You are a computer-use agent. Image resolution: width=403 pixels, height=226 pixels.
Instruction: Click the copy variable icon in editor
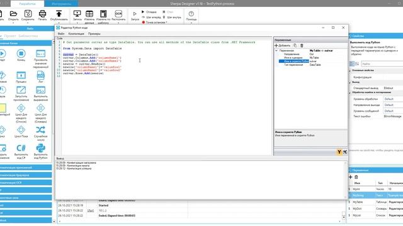click(x=295, y=45)
